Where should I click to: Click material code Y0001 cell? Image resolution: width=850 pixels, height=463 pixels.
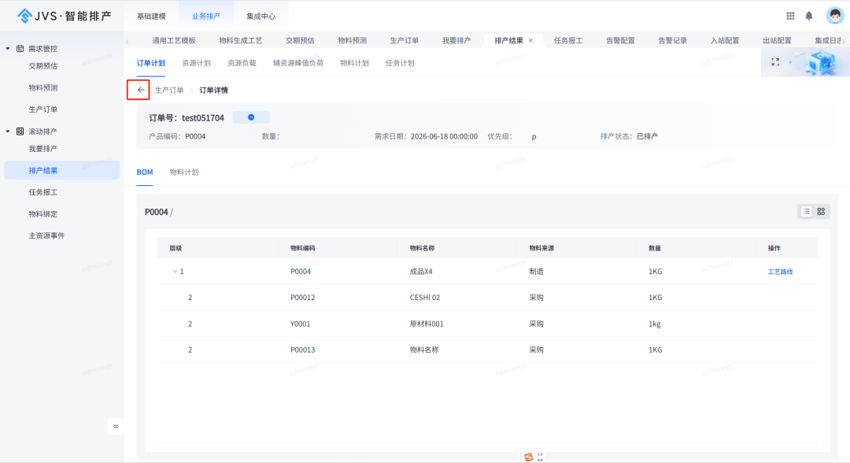click(x=301, y=324)
